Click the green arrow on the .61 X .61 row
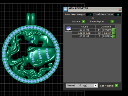The width and height of the screenshot is (128, 96). [x=114, y=36]
